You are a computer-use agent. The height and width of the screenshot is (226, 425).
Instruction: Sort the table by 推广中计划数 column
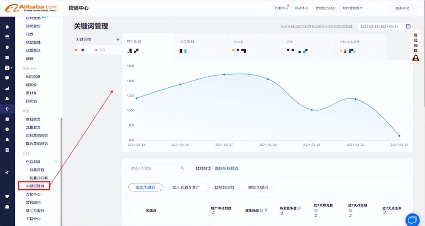[213, 213]
